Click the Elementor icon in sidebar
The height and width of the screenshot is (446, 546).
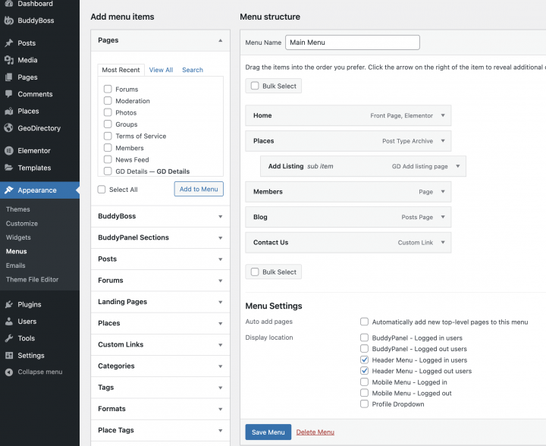(9, 151)
